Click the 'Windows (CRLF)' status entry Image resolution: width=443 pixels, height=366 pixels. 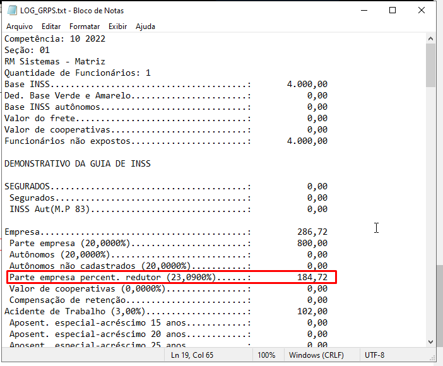point(316,355)
